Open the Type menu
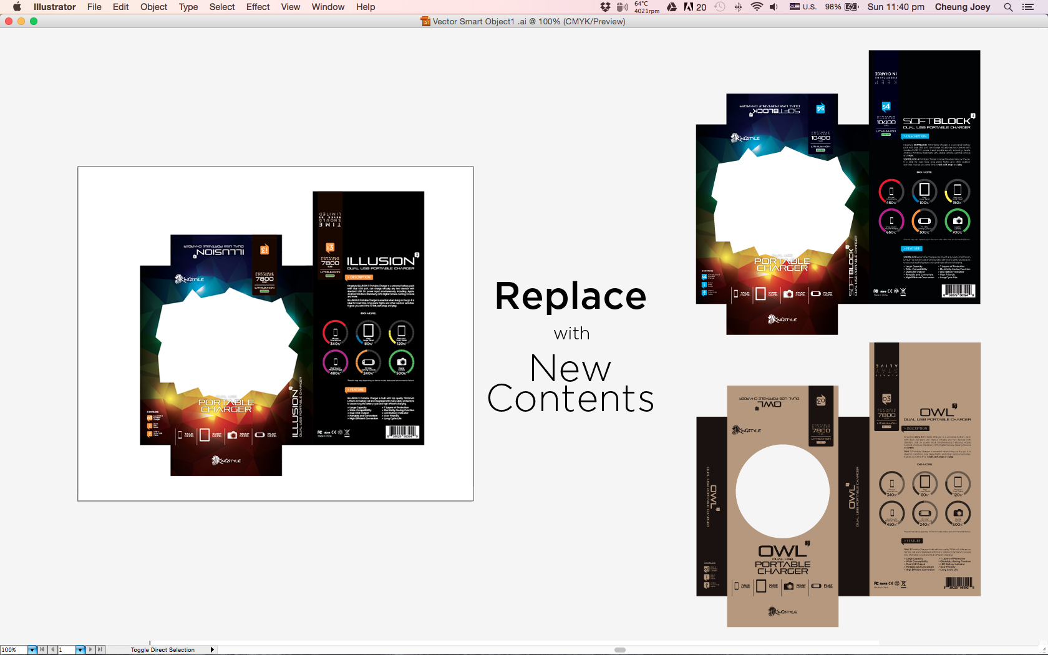 (x=188, y=7)
